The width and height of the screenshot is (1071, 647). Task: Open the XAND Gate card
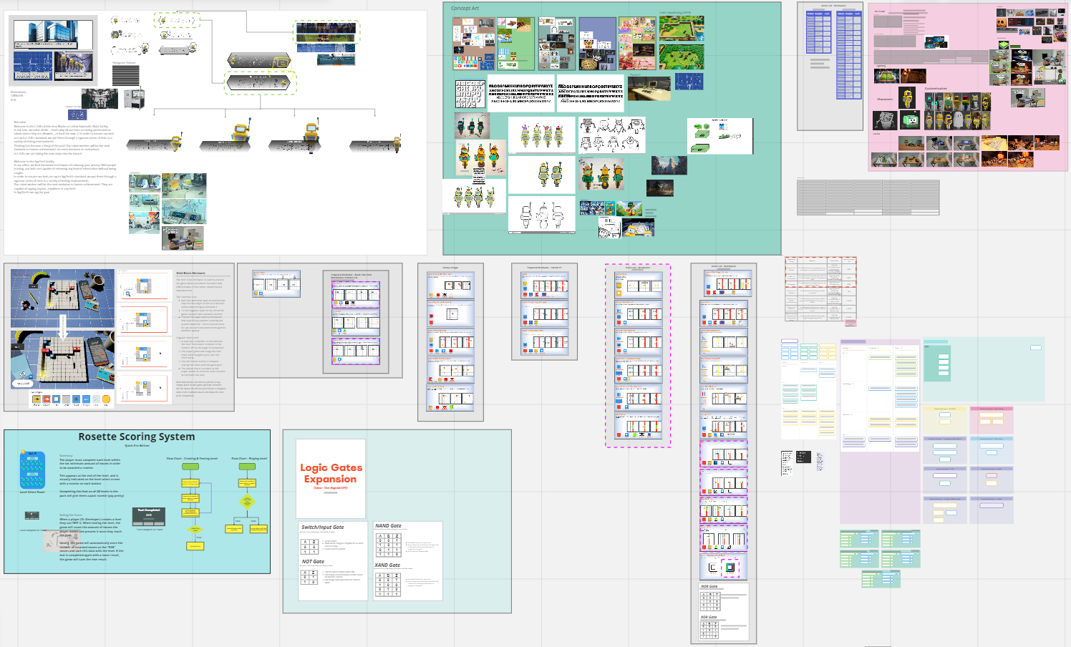tap(387, 565)
